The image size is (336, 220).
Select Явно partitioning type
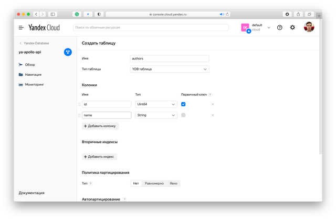(173, 183)
